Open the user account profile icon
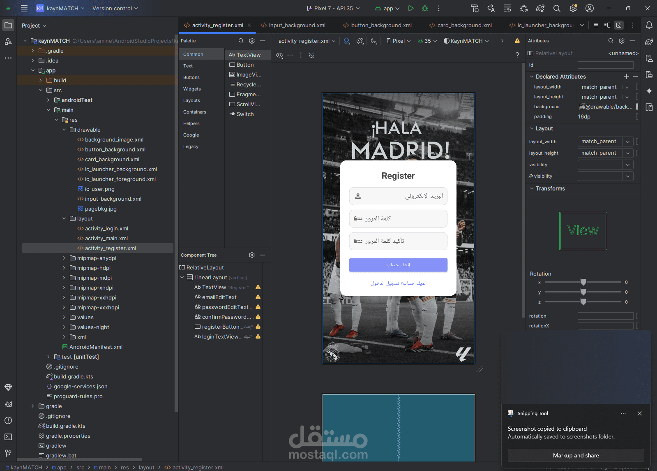The image size is (657, 471). [x=590, y=8]
